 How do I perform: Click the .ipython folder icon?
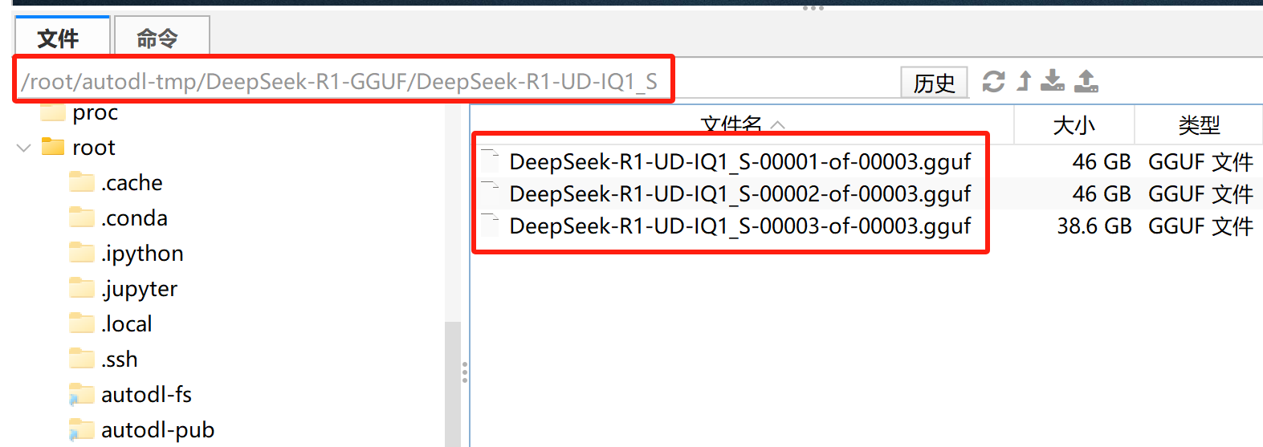[x=81, y=253]
